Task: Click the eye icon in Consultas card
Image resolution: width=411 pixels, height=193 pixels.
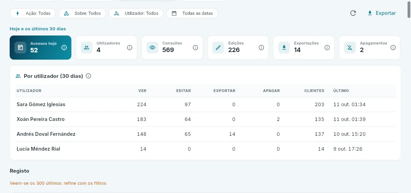Action: pos(152,48)
